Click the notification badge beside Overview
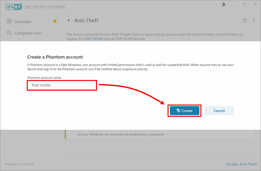The height and width of the screenshot is (171, 261). coord(55,21)
